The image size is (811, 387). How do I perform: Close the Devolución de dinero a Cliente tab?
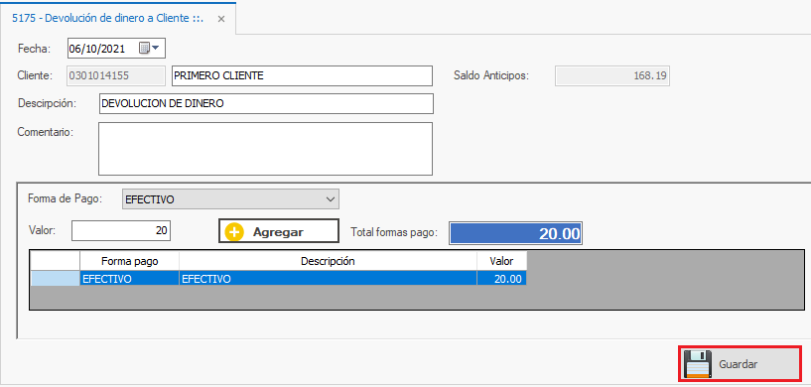pos(220,19)
